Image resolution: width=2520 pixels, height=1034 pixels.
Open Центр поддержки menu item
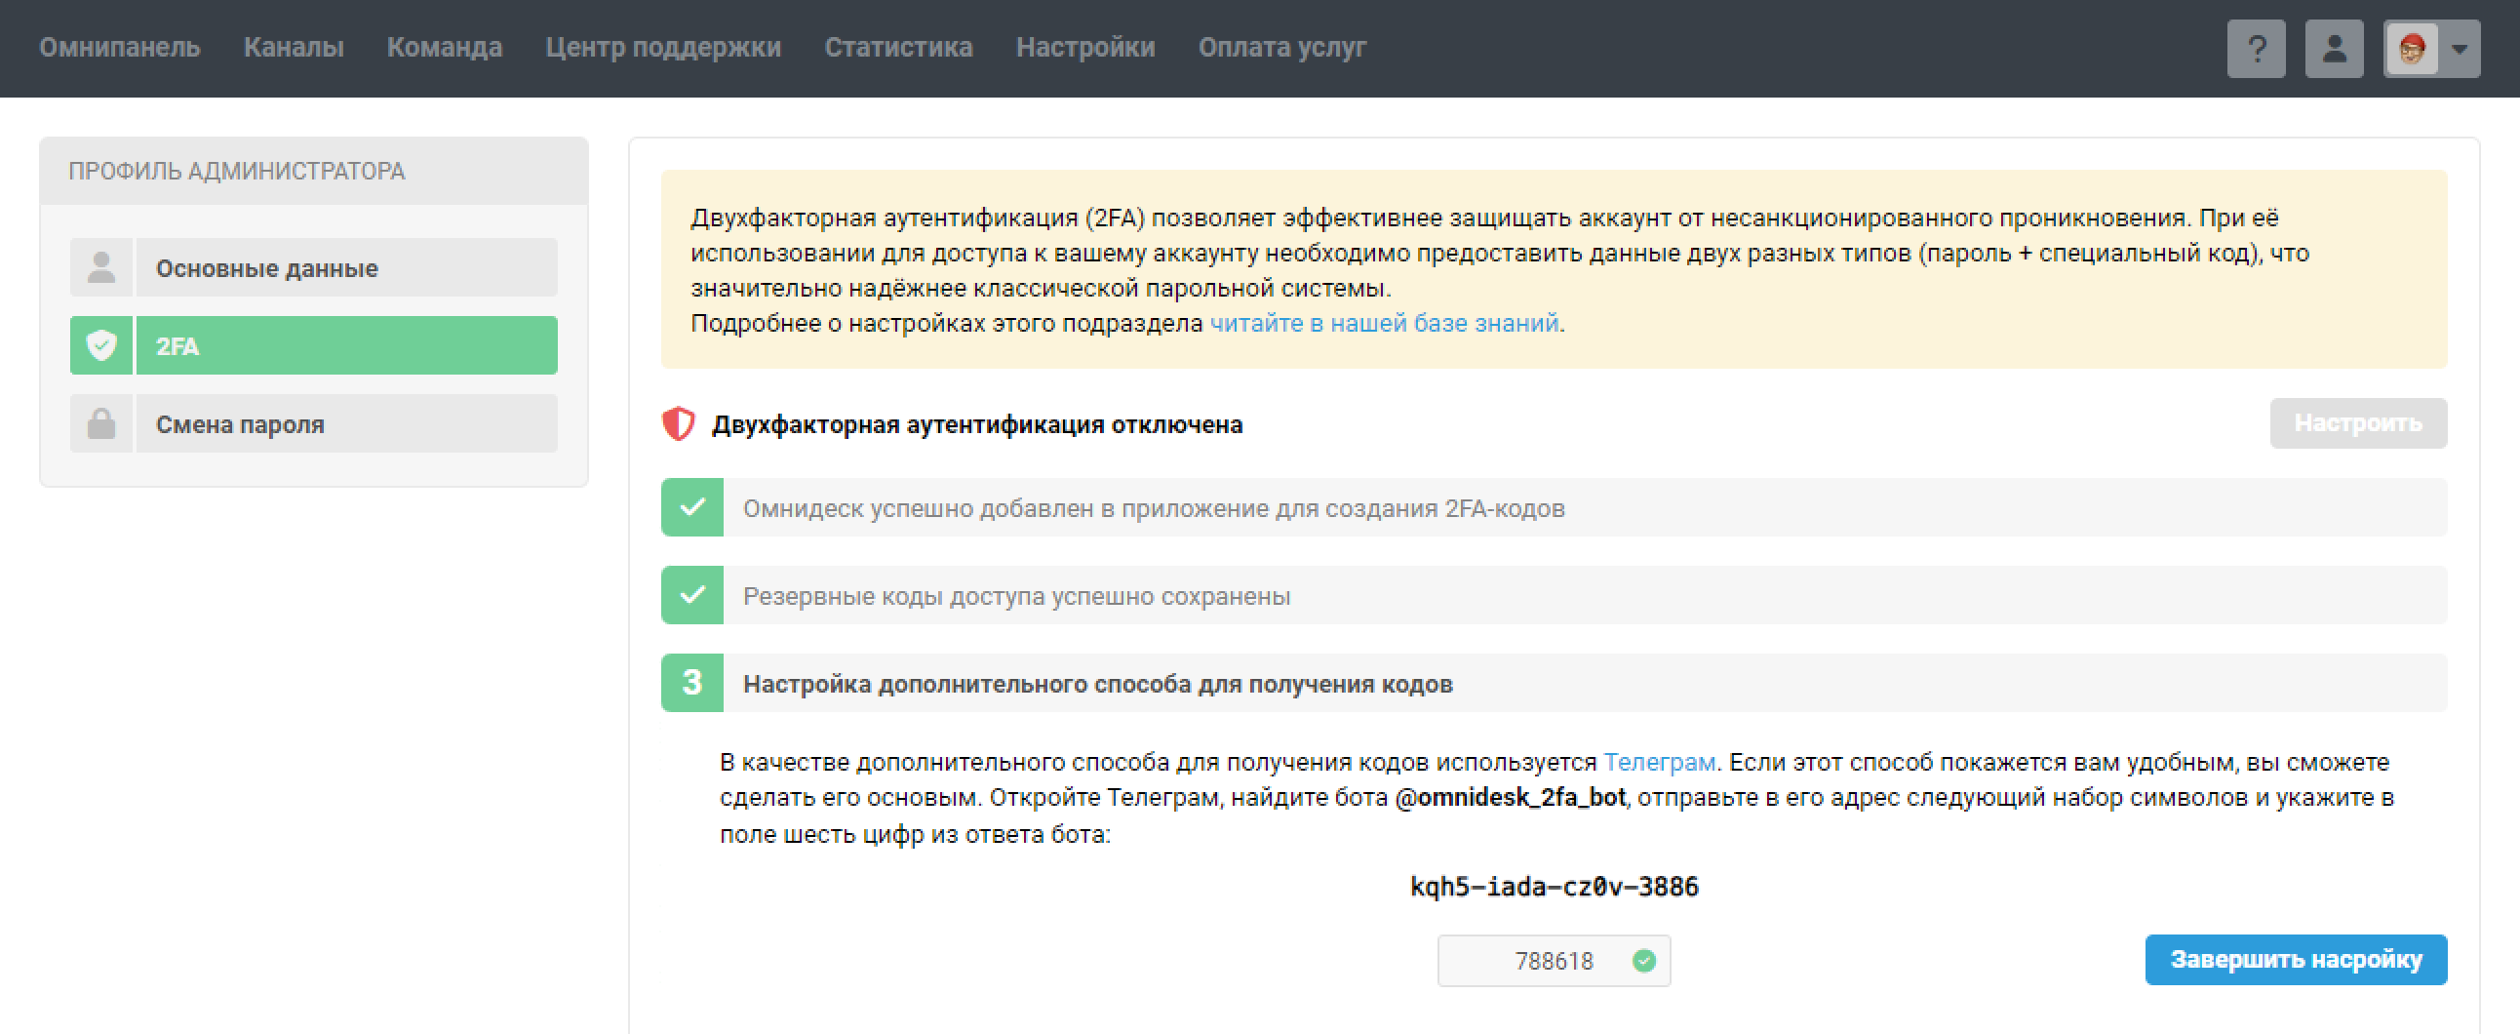[663, 47]
